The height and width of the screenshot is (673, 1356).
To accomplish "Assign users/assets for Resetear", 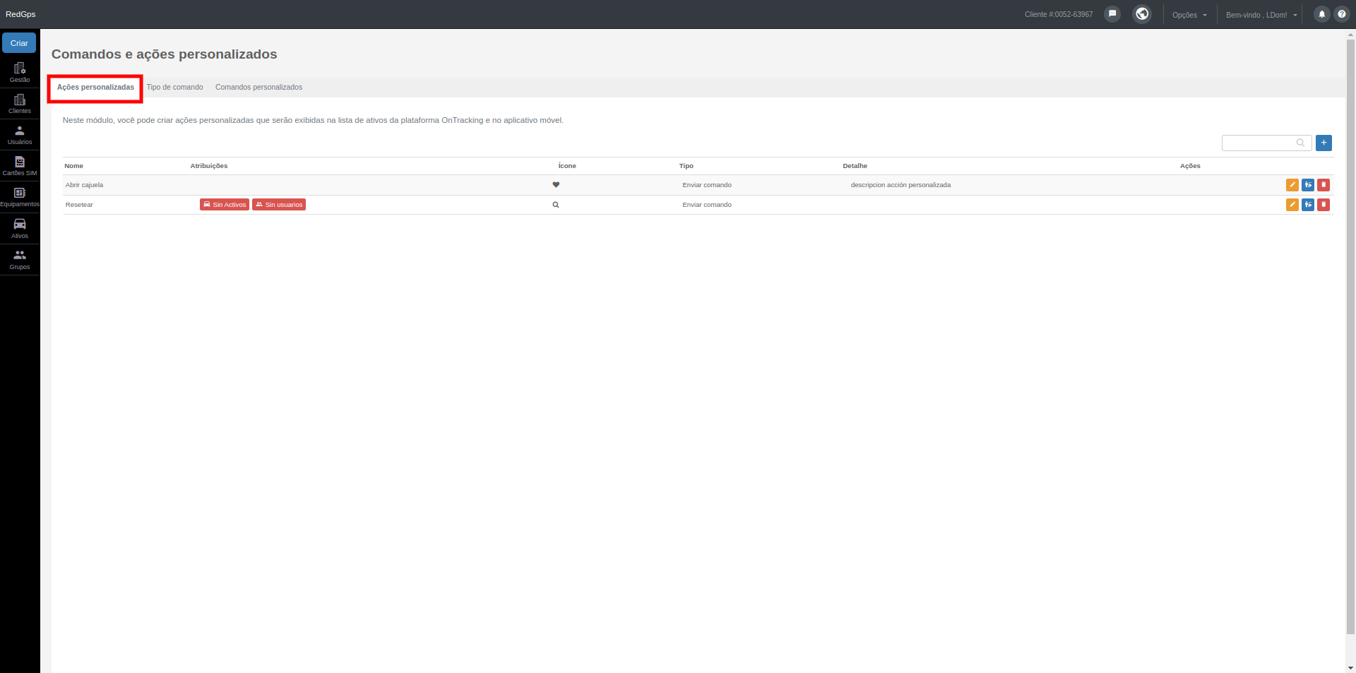I will [x=1308, y=205].
